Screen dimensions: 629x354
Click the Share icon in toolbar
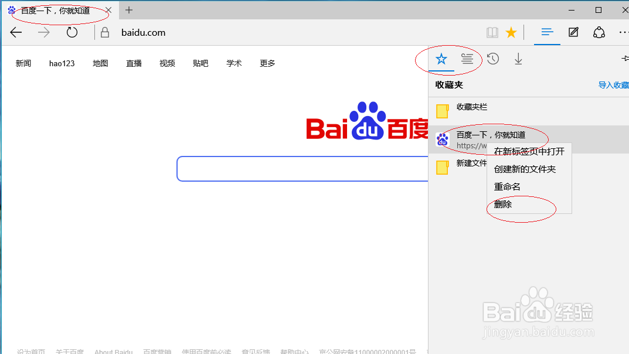pyautogui.click(x=599, y=32)
